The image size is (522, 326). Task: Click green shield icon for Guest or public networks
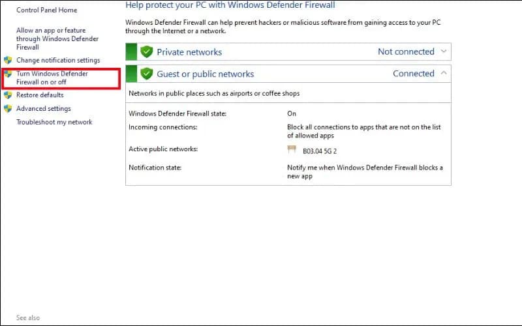[147, 74]
